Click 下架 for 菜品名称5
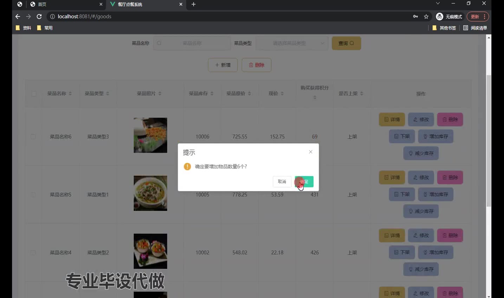The image size is (504, 298). coord(402,194)
